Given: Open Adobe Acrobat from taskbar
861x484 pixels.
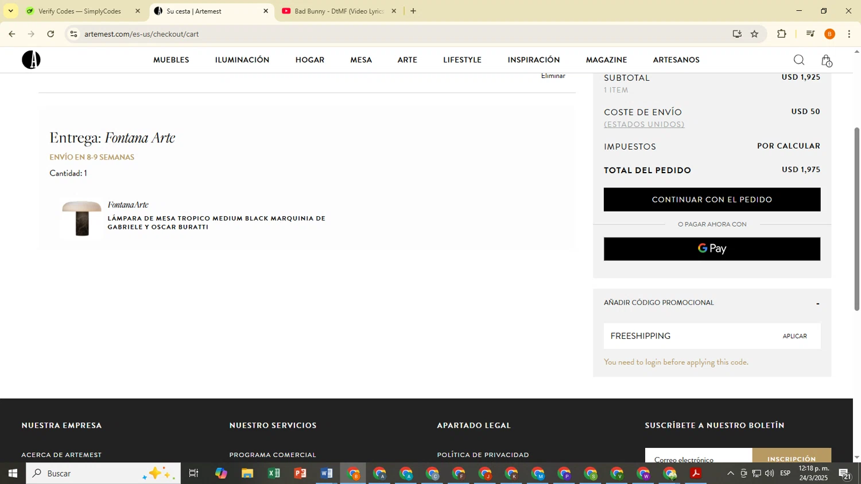Looking at the screenshot, I should click(696, 473).
